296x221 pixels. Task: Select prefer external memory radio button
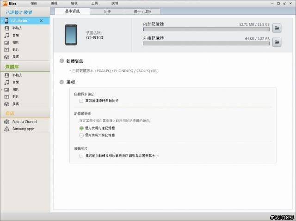pyautogui.click(x=81, y=135)
